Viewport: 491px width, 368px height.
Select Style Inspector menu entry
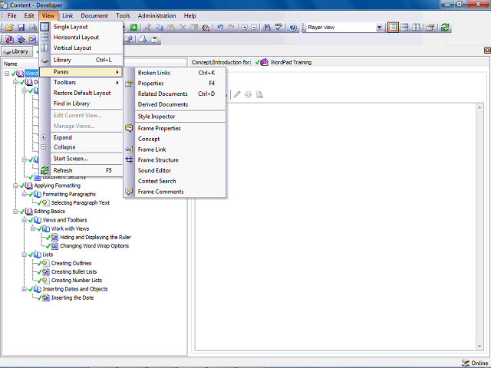click(176, 117)
